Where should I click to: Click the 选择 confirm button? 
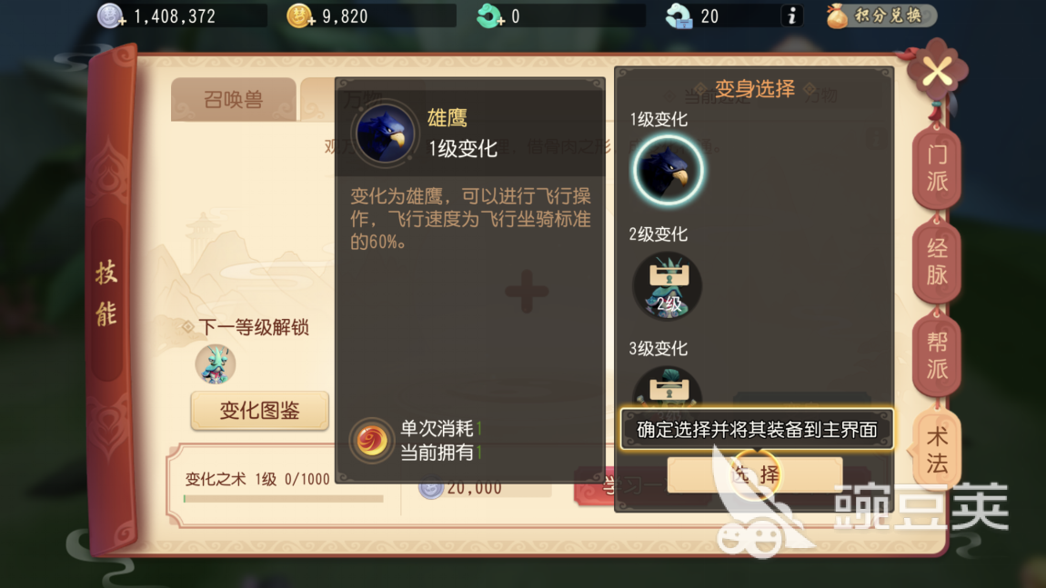[x=755, y=474]
